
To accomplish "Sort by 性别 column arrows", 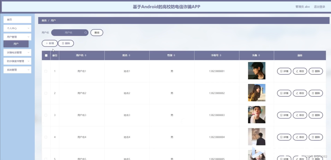I will coord(174,55).
